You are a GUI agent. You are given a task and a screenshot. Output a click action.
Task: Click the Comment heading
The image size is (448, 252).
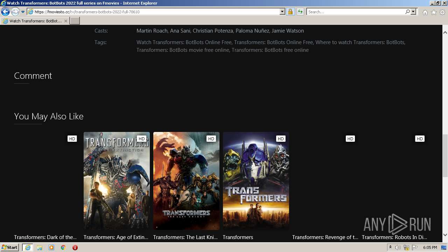click(33, 76)
